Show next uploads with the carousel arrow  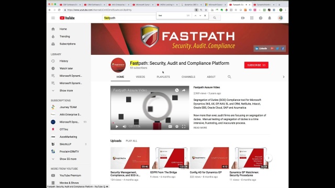click(x=269, y=158)
